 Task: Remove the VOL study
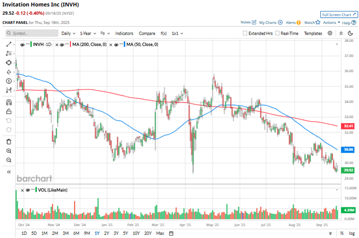(22, 190)
